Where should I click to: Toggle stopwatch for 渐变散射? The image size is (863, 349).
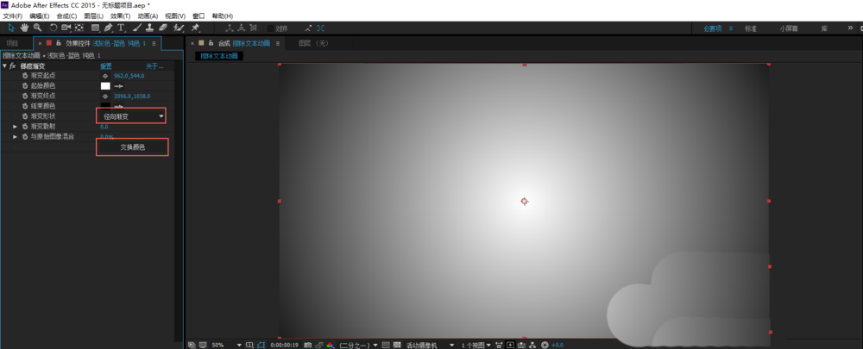point(25,127)
